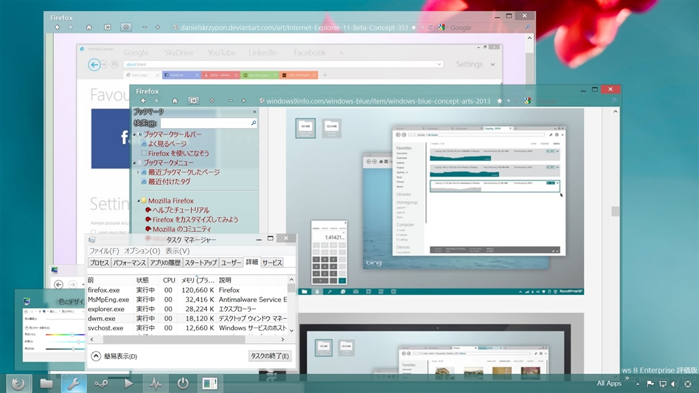
Task: Click the タスクの終了(E) button
Action: point(270,356)
